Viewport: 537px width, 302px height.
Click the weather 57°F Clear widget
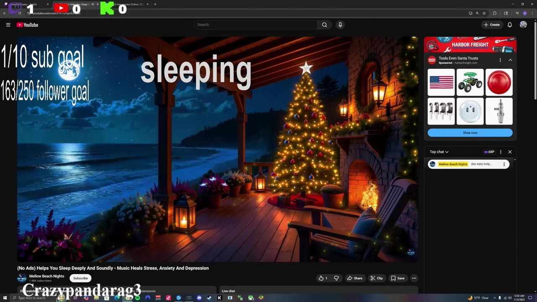(478, 298)
